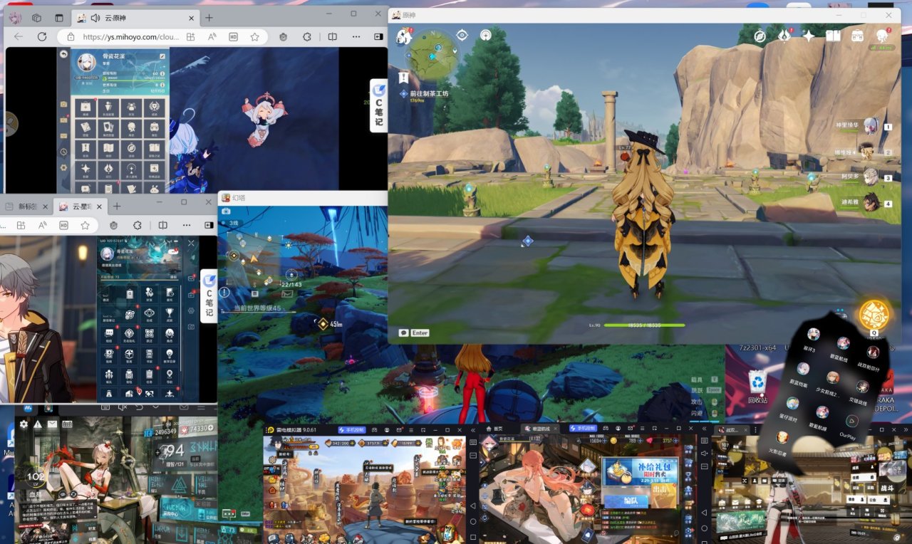This screenshot has height=544, width=912.
Task: Toggle HD icon in 云·原神 address bar
Action: (x=233, y=37)
